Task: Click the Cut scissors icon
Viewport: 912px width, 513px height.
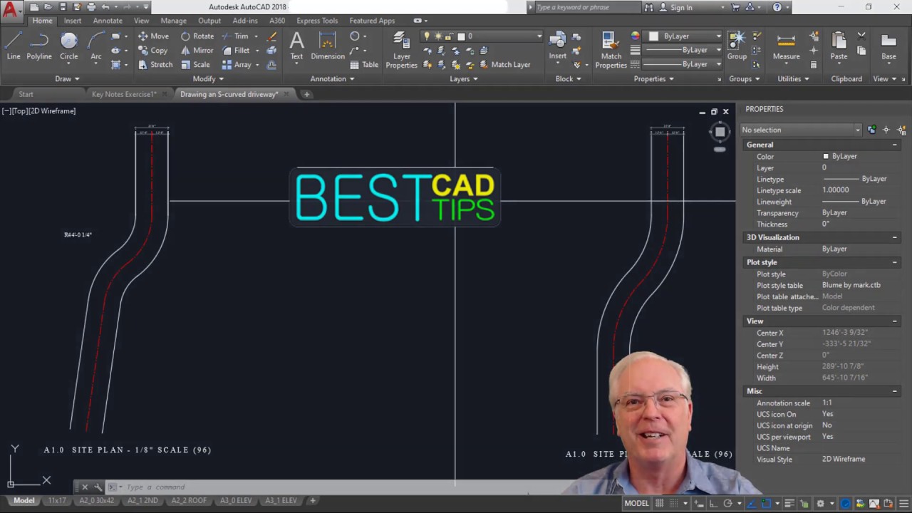Action: tap(861, 36)
